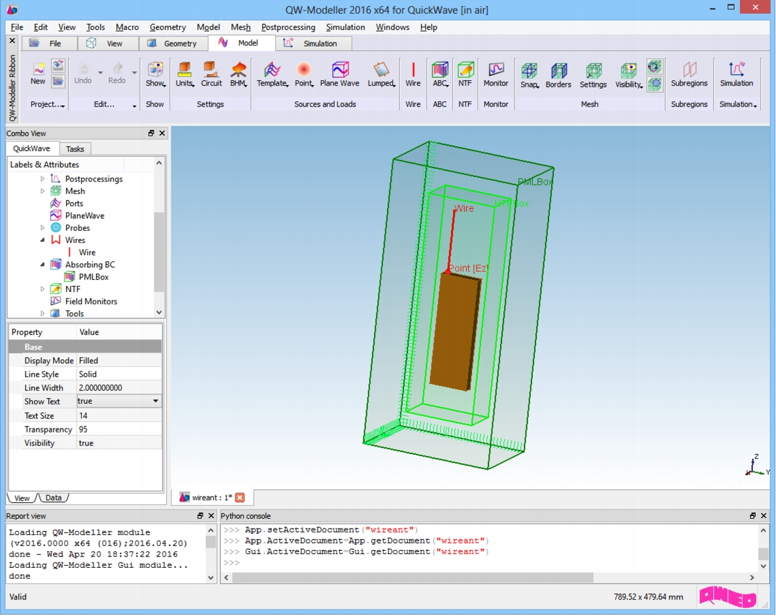Image resolution: width=776 pixels, height=616 pixels.
Task: Click the Visibility property value
Action: (x=119, y=443)
